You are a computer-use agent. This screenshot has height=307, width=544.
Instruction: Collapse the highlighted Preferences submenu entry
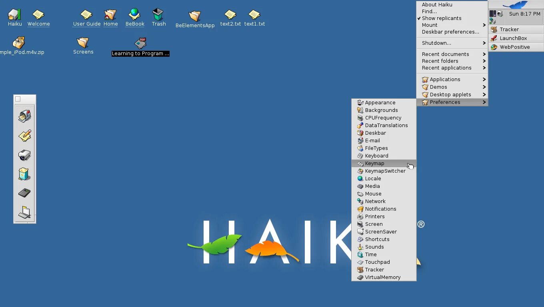tap(452, 102)
